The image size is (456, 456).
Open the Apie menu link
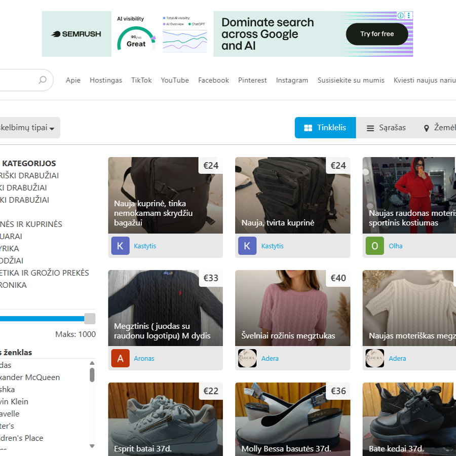pyautogui.click(x=73, y=80)
